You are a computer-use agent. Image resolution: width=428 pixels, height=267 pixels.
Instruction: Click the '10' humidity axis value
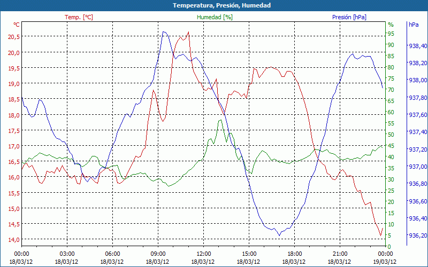(x=391, y=224)
